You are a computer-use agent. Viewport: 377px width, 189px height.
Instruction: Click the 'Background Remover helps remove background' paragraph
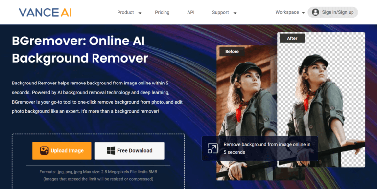pyautogui.click(x=97, y=97)
